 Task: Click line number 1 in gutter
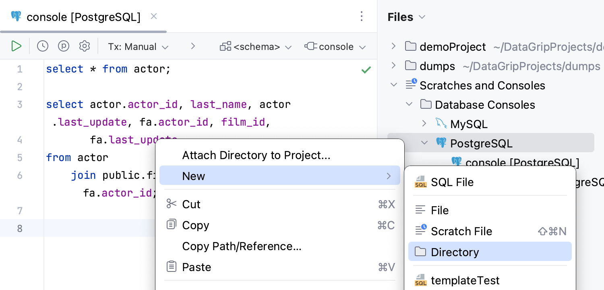click(19, 69)
